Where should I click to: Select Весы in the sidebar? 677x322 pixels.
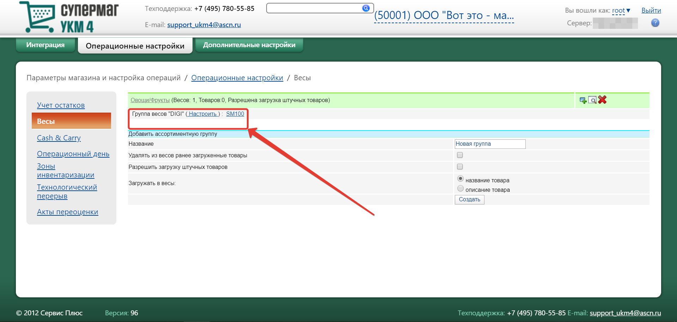click(x=71, y=121)
